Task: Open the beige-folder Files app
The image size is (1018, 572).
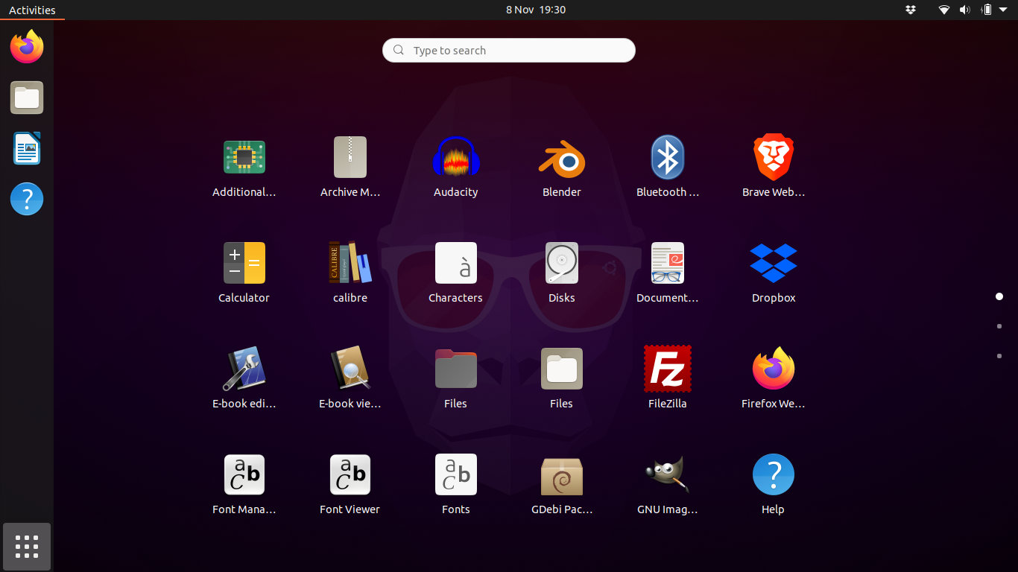Action: (x=562, y=378)
